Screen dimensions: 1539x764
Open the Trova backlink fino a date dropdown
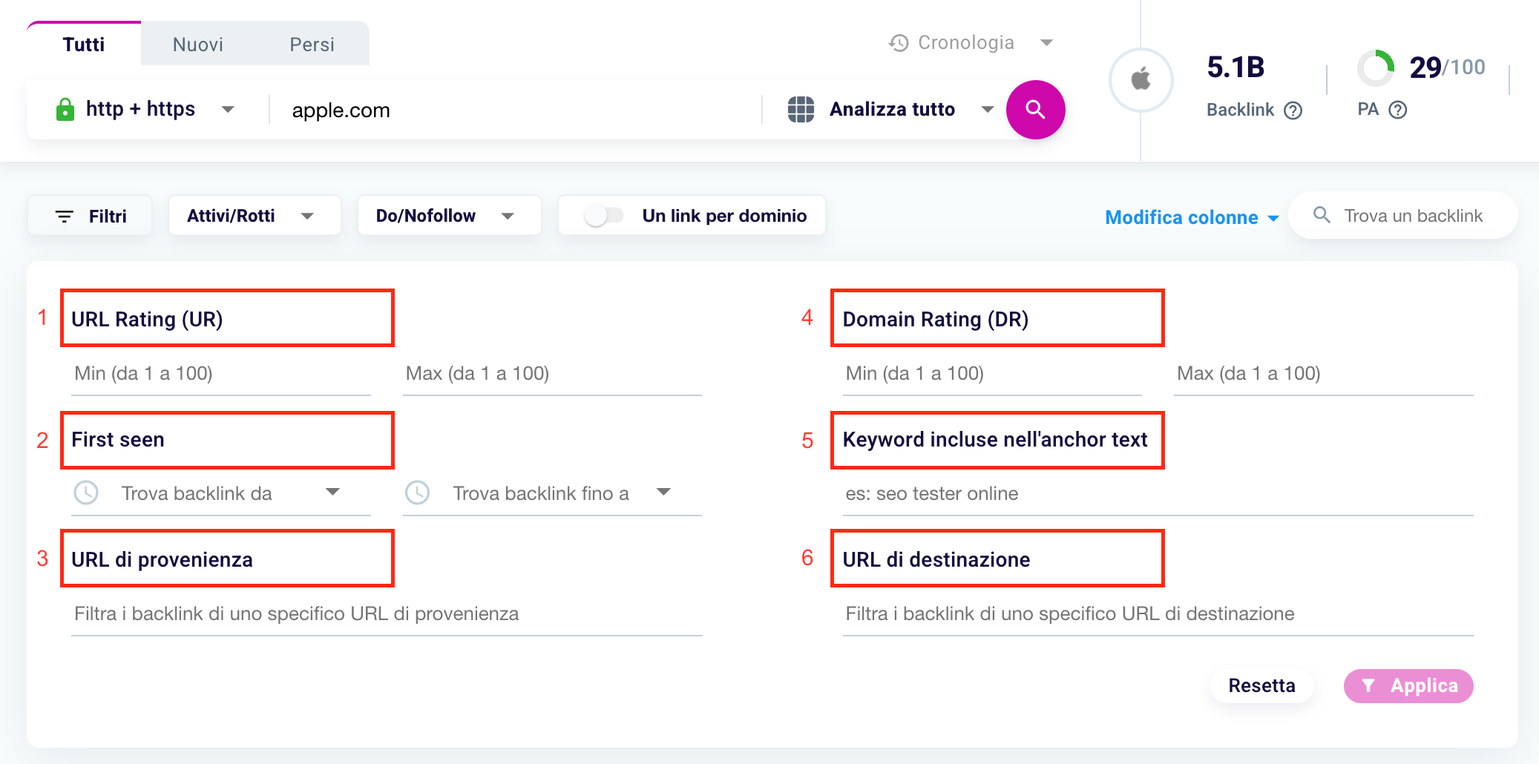pos(552,493)
